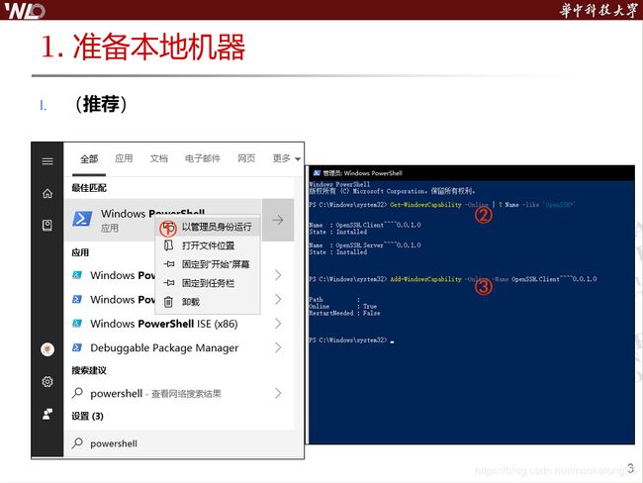Click the magnifier icon in the search box
Viewport: 643px width, 483px height.
click(x=77, y=443)
